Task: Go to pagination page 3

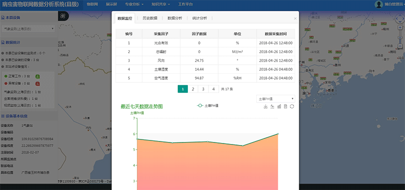Action: (204, 89)
